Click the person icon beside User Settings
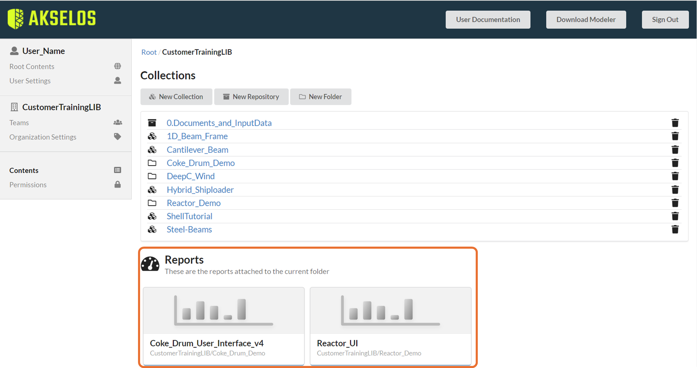The width and height of the screenshot is (697, 368). (117, 81)
